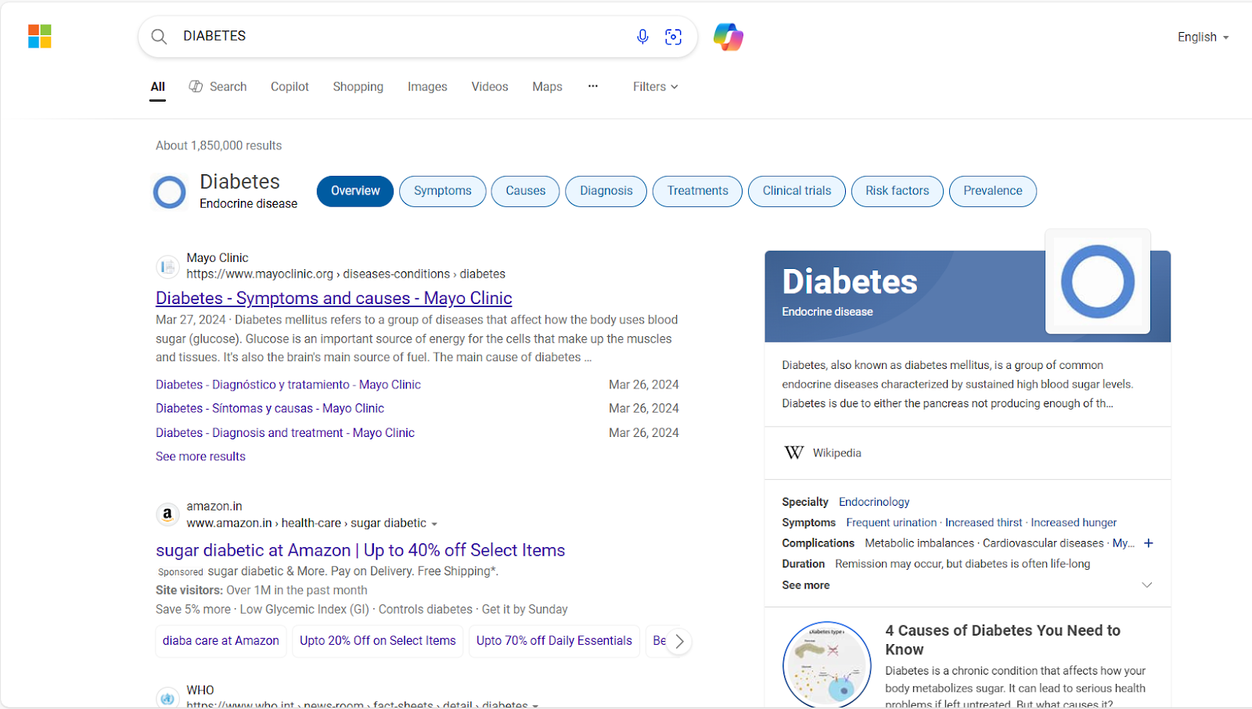Switch to the Maps tab
The image size is (1252, 709).
547,87
